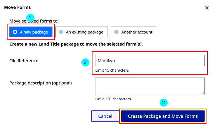Click the cyan step 3 marker
Viewport: 214px width, 126px height.
point(163,102)
